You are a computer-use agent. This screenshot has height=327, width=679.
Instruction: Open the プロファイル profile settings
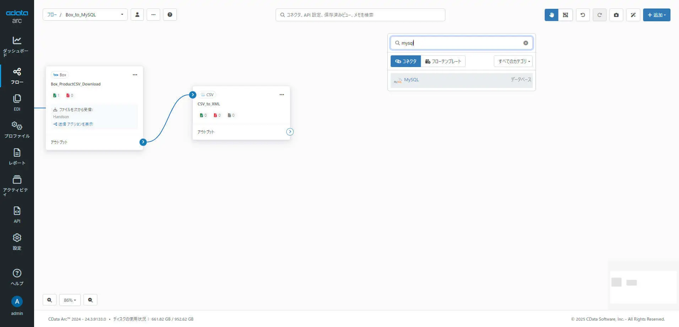(x=17, y=129)
